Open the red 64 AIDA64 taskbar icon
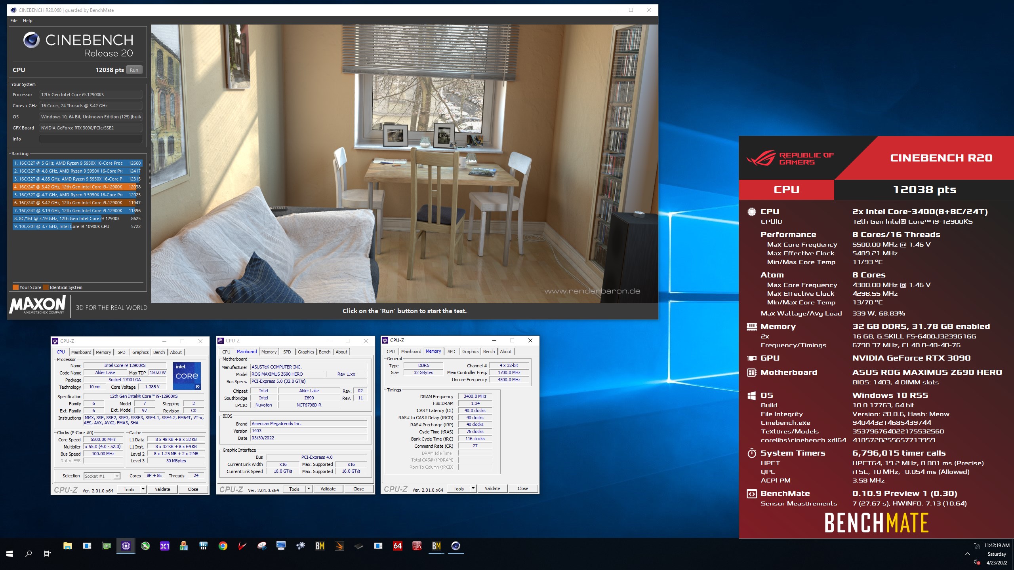The height and width of the screenshot is (570, 1014). 397,546
